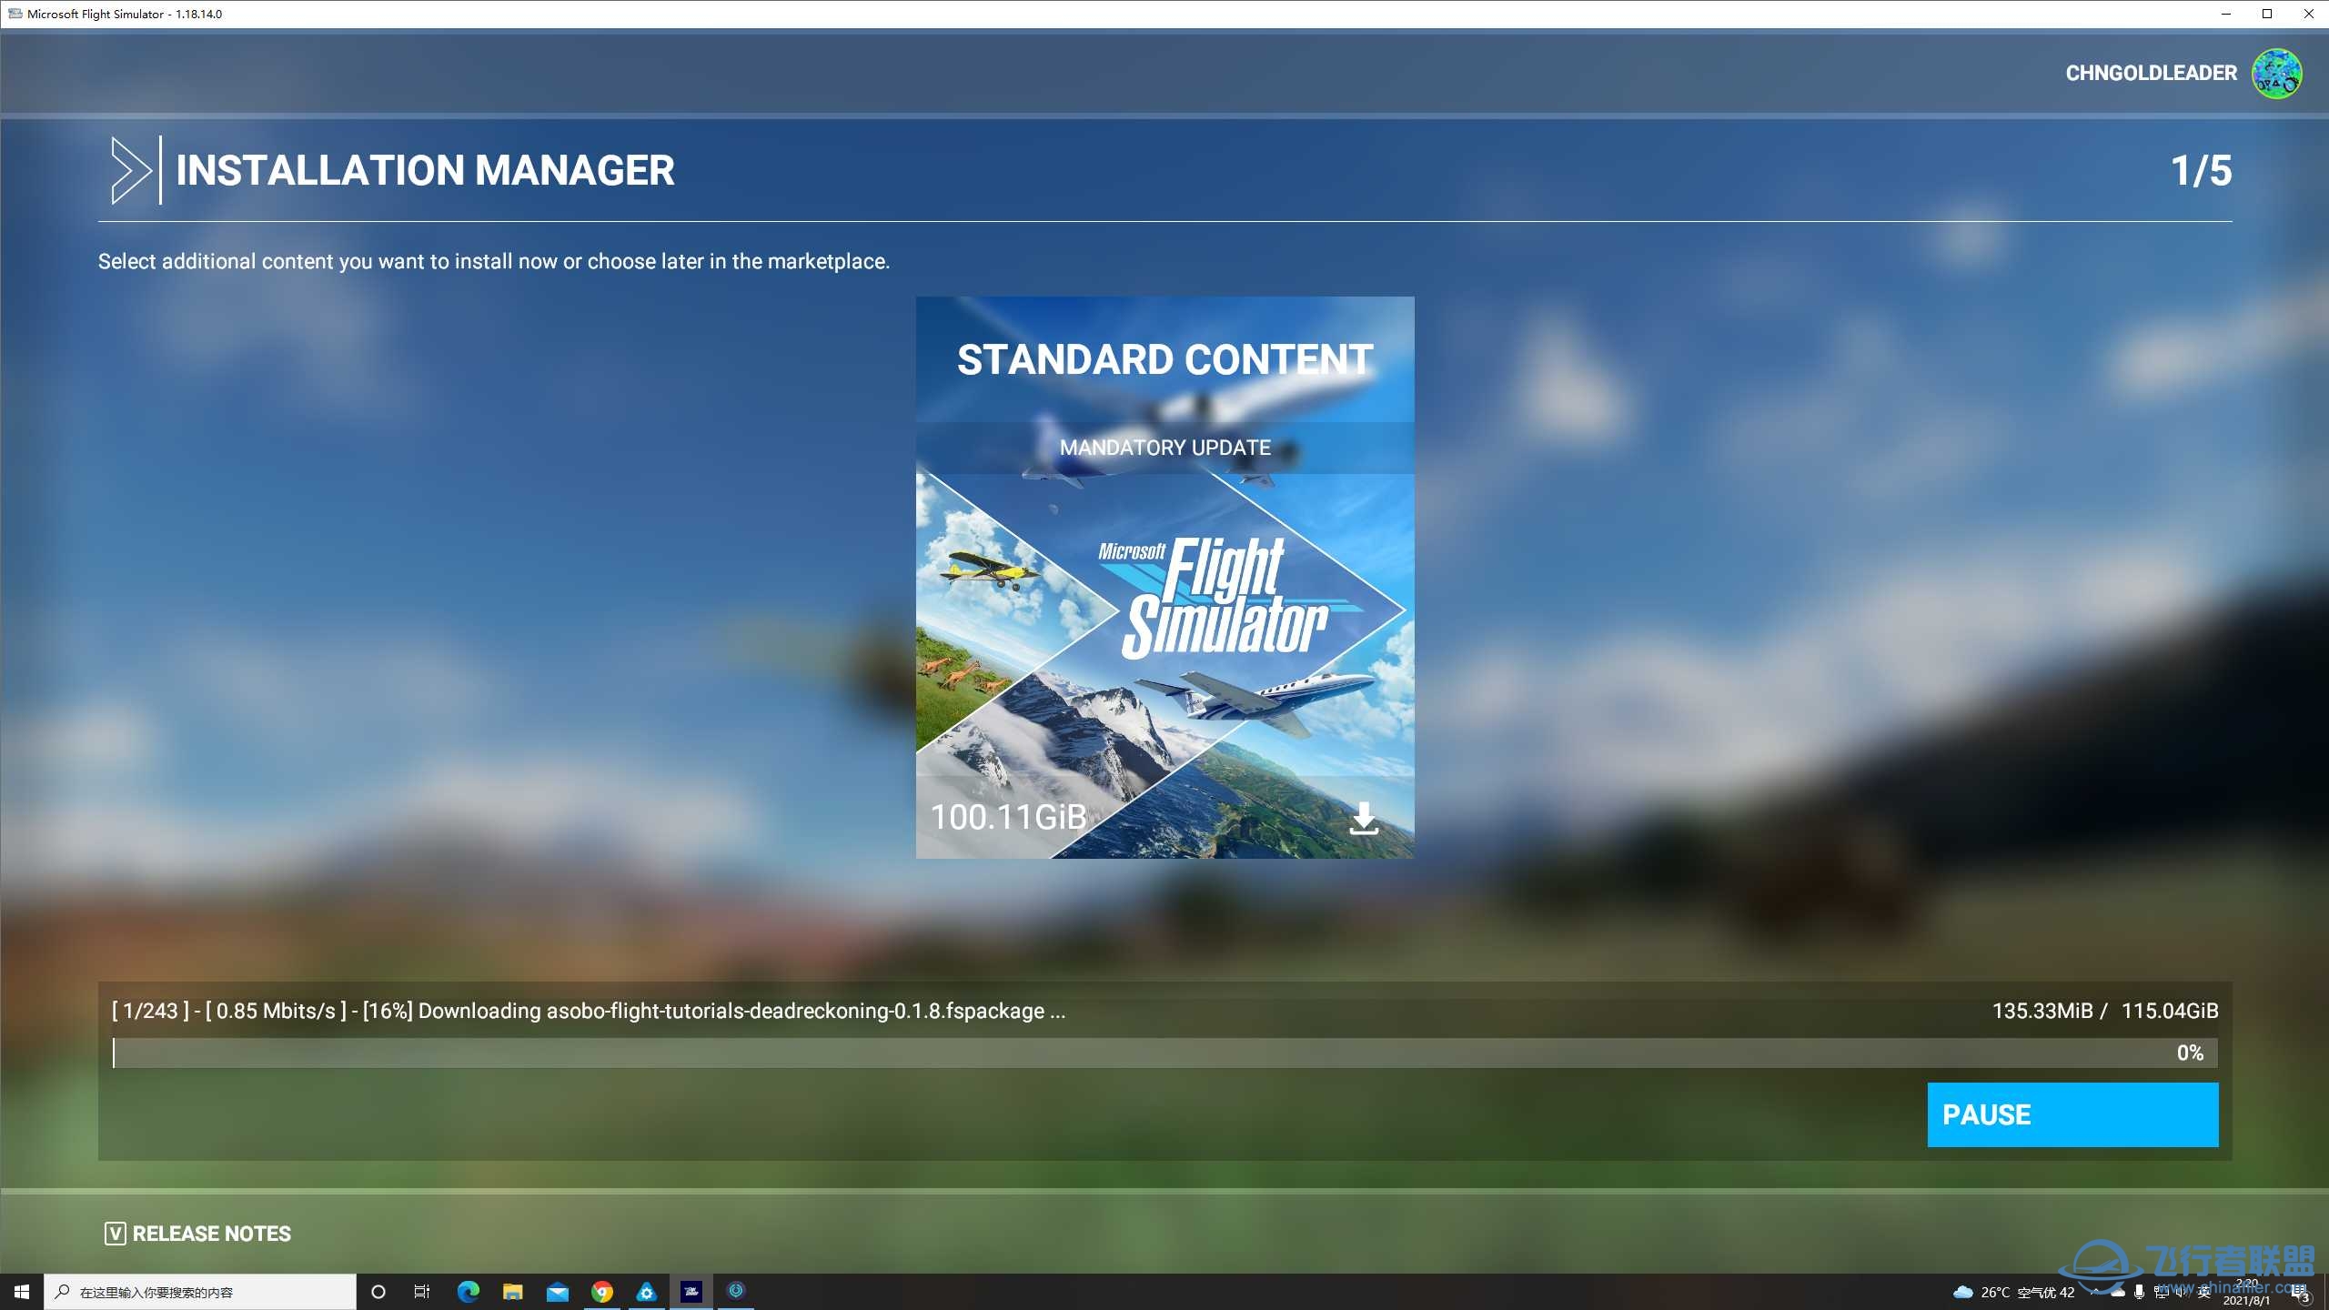Minimize the Flight Simulator window

coord(2226,14)
